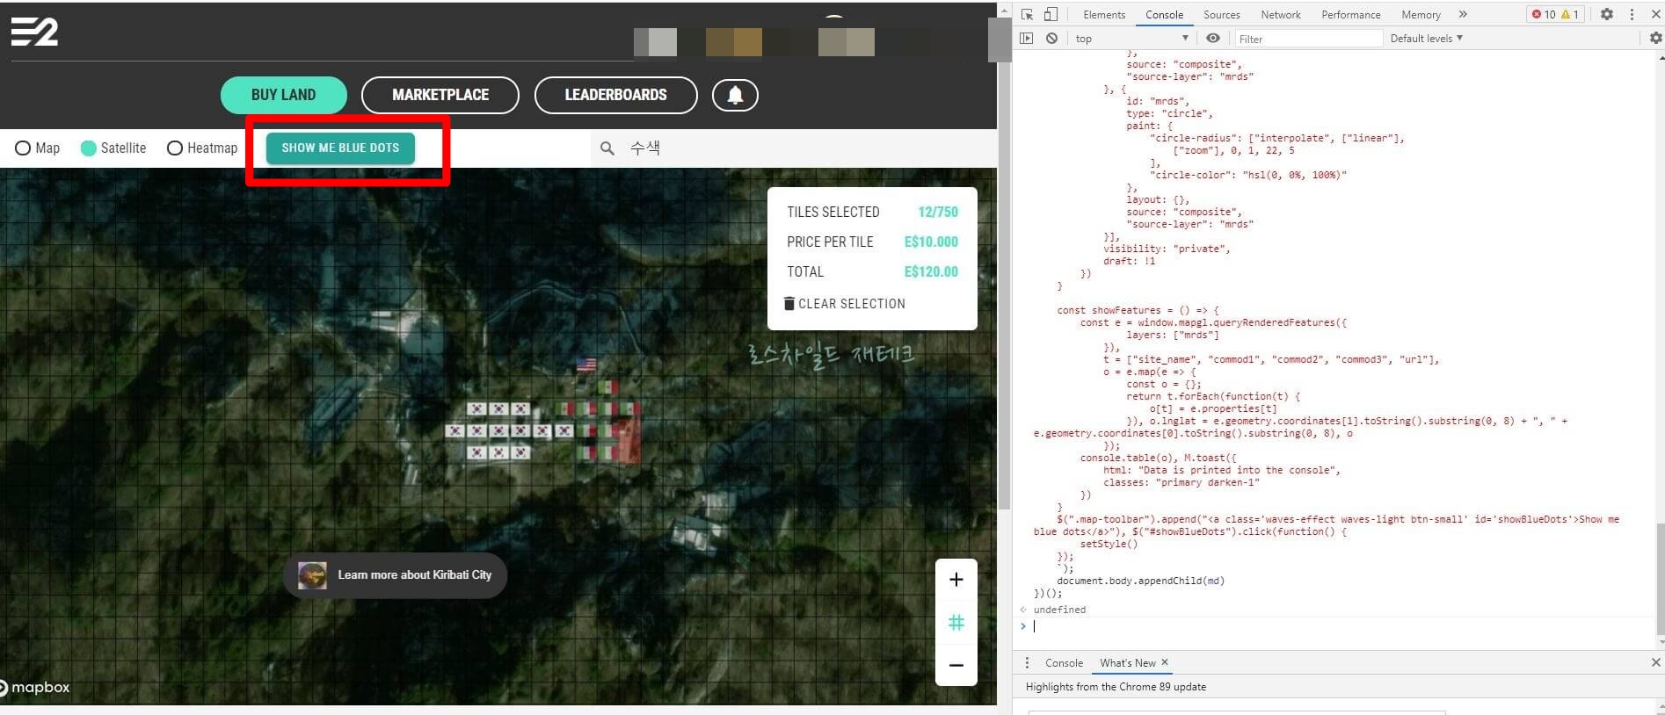1665x715 pixels.
Task: Click the US flag tile on map
Action: (x=585, y=364)
